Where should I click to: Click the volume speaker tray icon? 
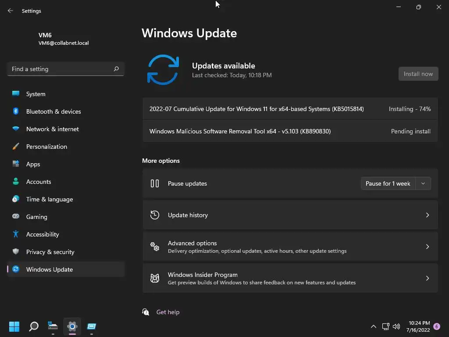point(396,326)
